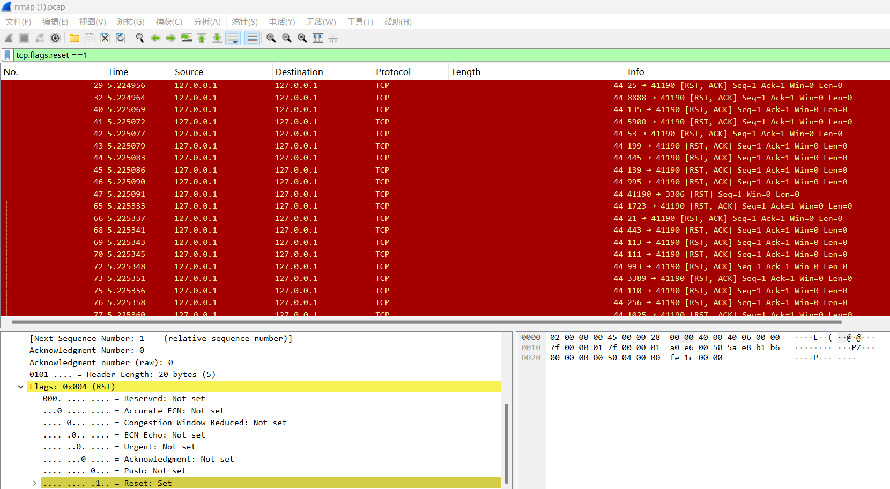
Task: Select packet 65 from port 1723
Action: [445, 206]
